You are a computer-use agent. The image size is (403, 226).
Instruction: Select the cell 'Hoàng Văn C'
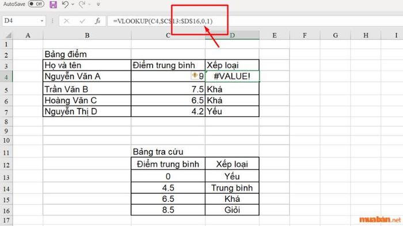(x=87, y=100)
